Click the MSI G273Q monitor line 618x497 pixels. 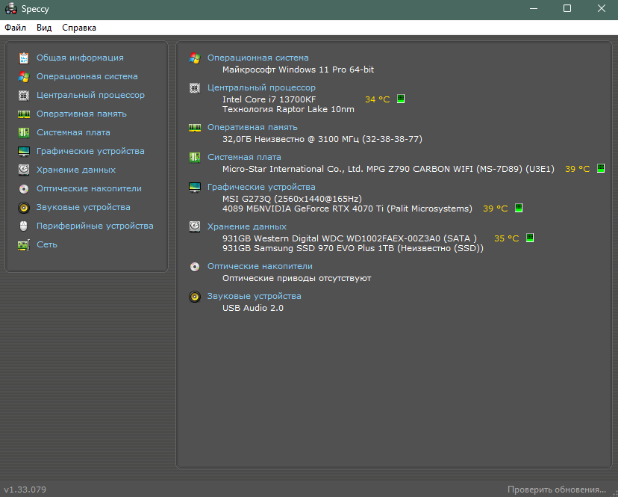292,199
